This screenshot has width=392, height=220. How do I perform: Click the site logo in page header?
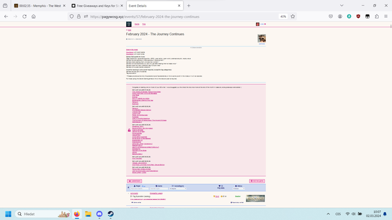(129, 24)
